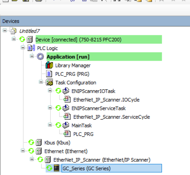
Task: Click the Untitled7 project document icon
Action: click(x=13, y=31)
